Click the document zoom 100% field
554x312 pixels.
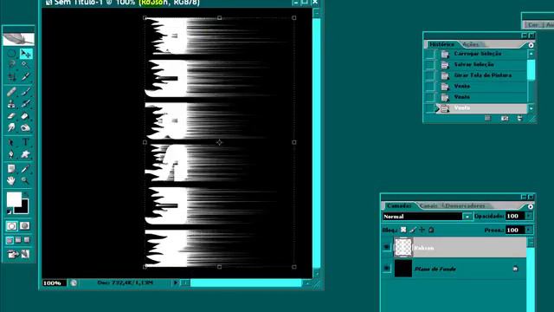pos(54,283)
